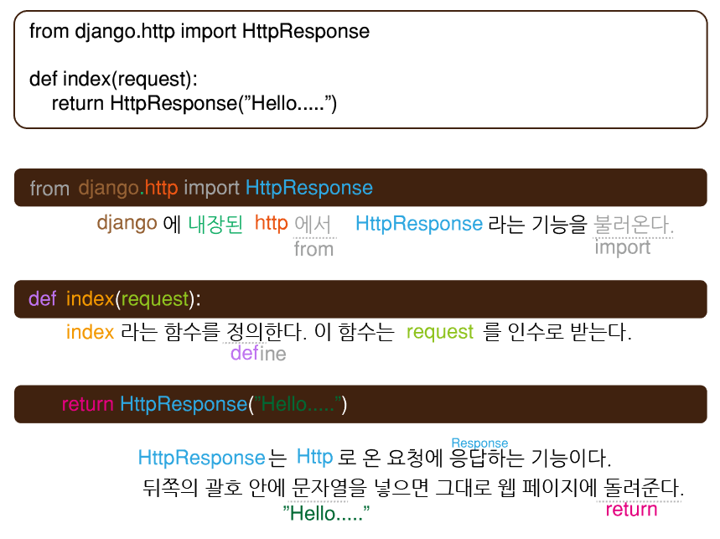Click the green Korean word '내장된'
The width and height of the screenshot is (720, 539).
click(x=215, y=225)
